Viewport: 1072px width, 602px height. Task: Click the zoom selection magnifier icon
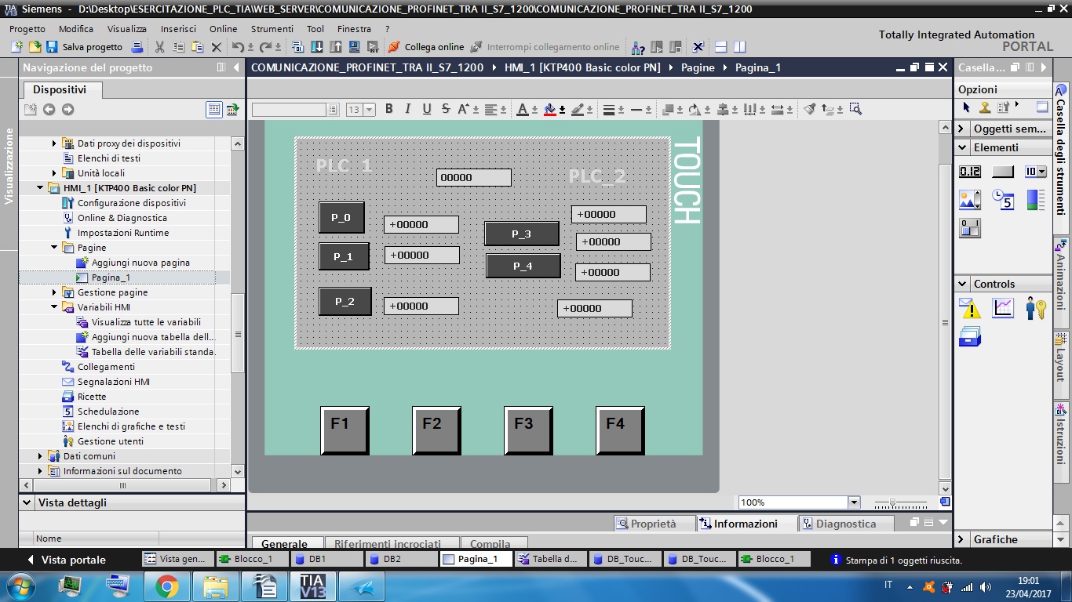855,109
